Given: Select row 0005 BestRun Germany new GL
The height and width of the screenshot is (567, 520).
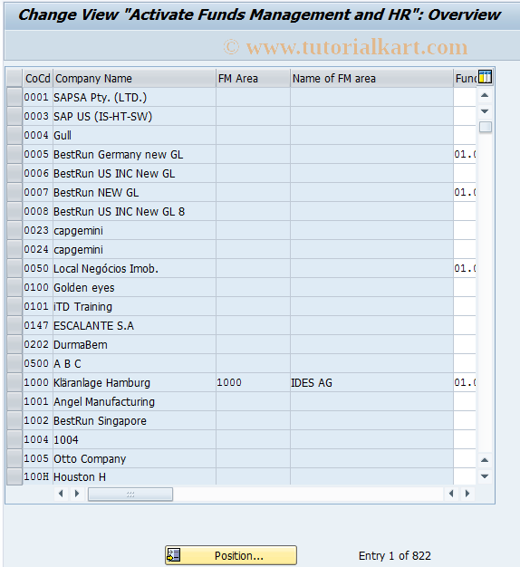Looking at the screenshot, I should point(14,154).
